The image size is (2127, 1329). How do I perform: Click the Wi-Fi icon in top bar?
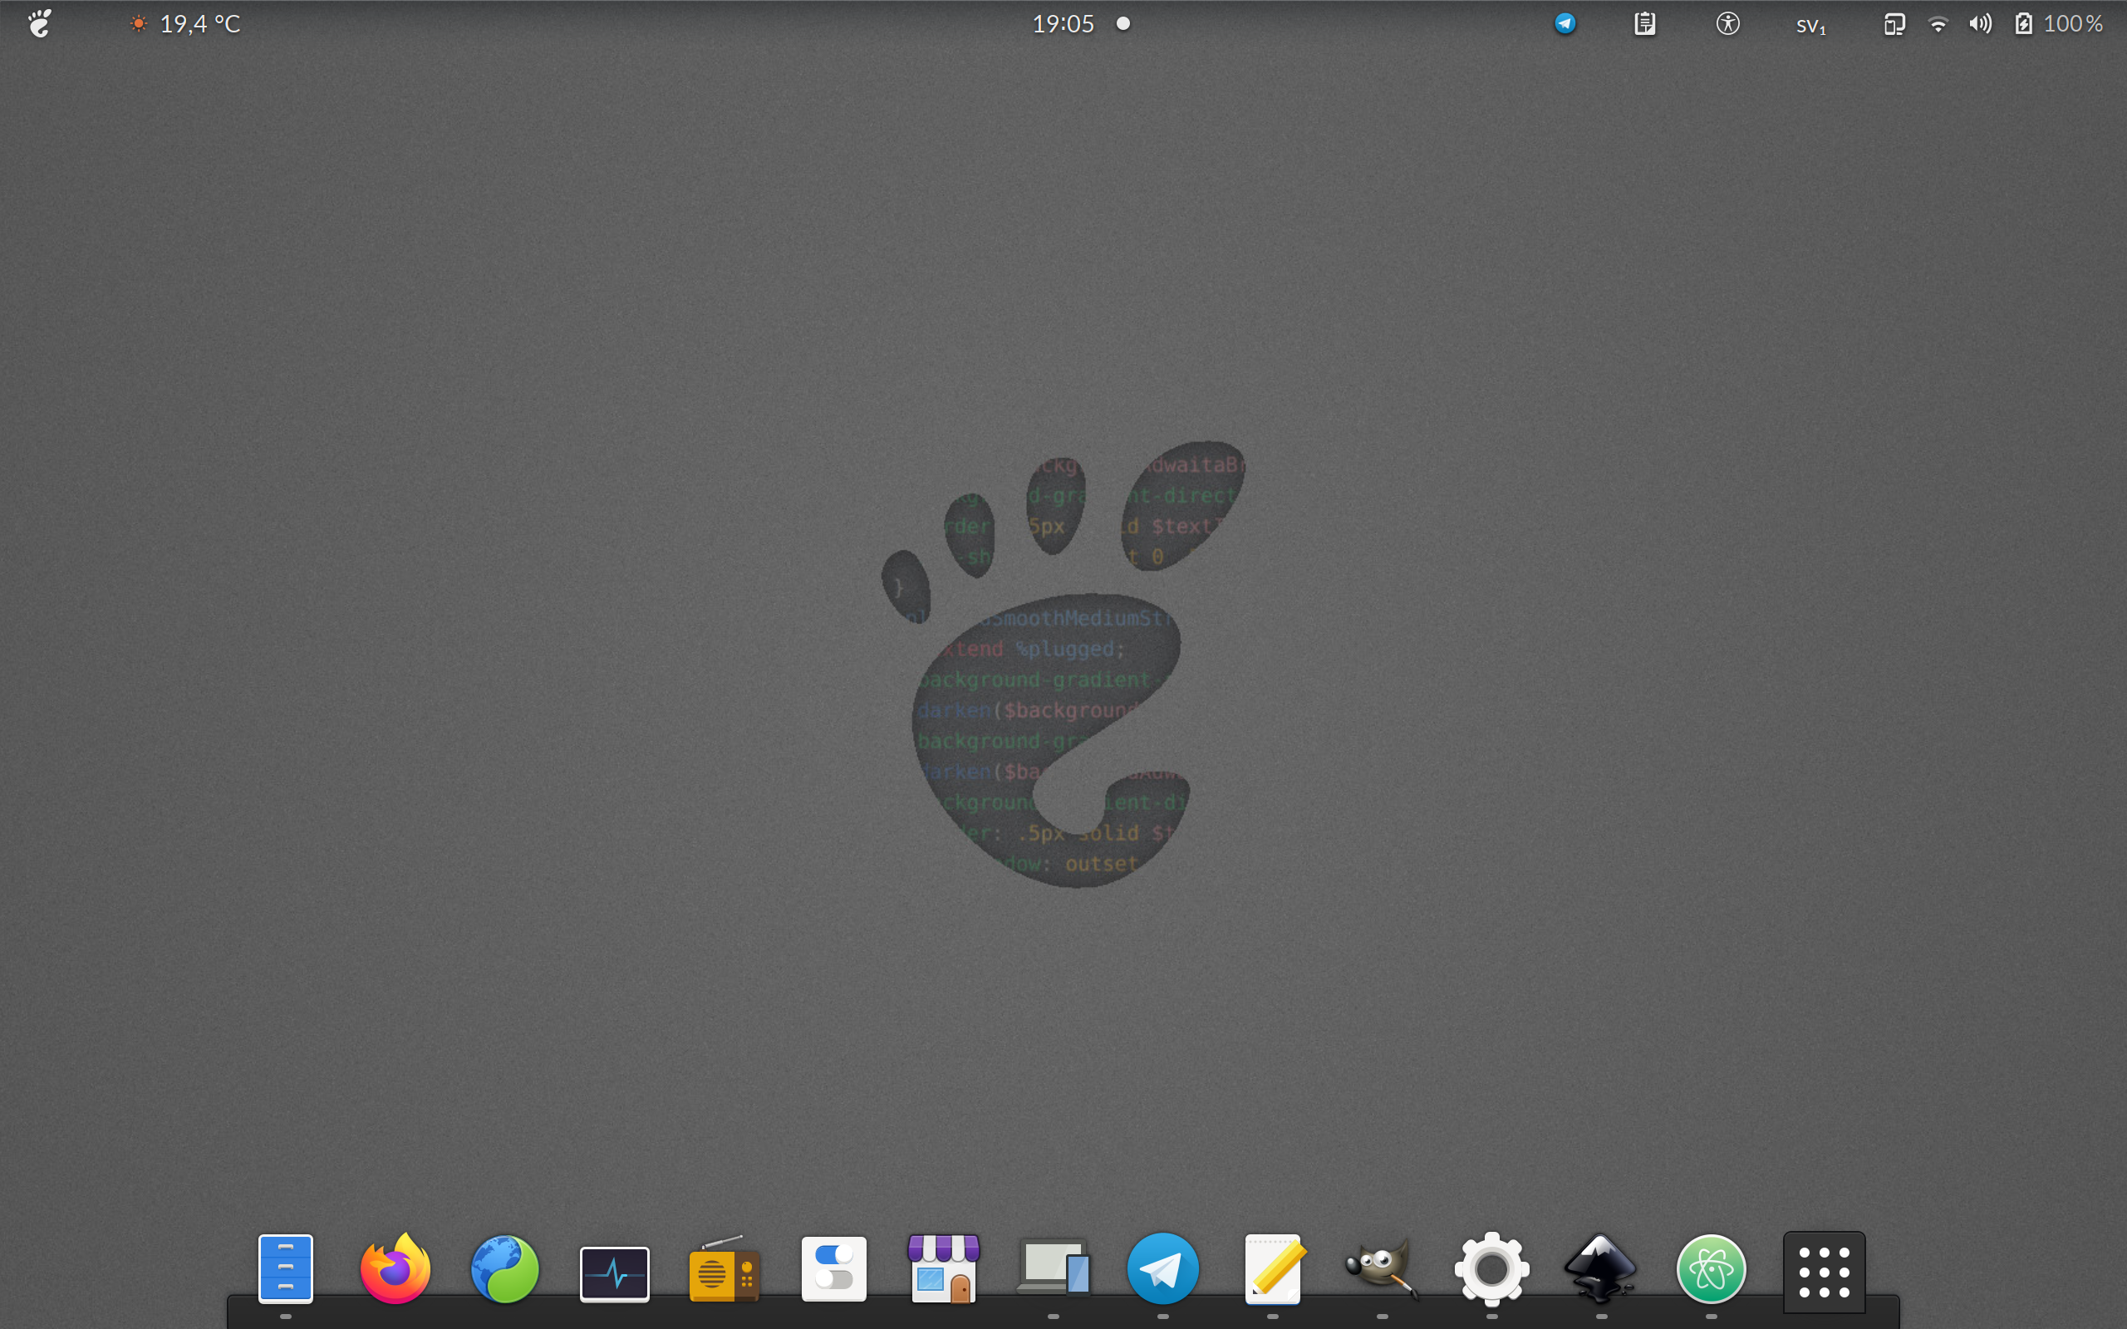point(1938,24)
